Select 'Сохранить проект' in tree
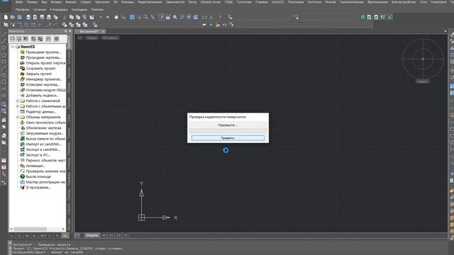Image resolution: width=454 pixels, height=255 pixels. click(x=40, y=69)
